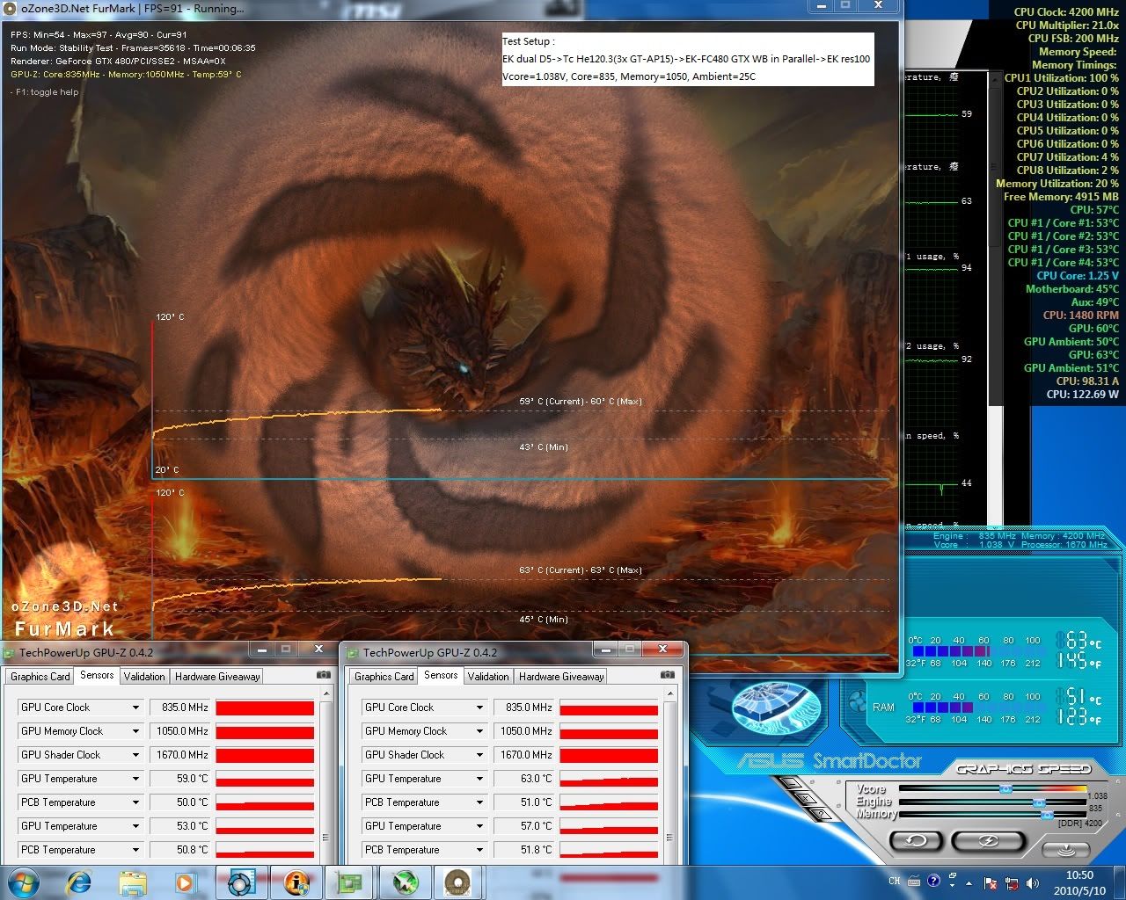The height and width of the screenshot is (900, 1126).
Task: Click scroll-up arrow in left GPU-Z sensor list
Action: (x=325, y=694)
